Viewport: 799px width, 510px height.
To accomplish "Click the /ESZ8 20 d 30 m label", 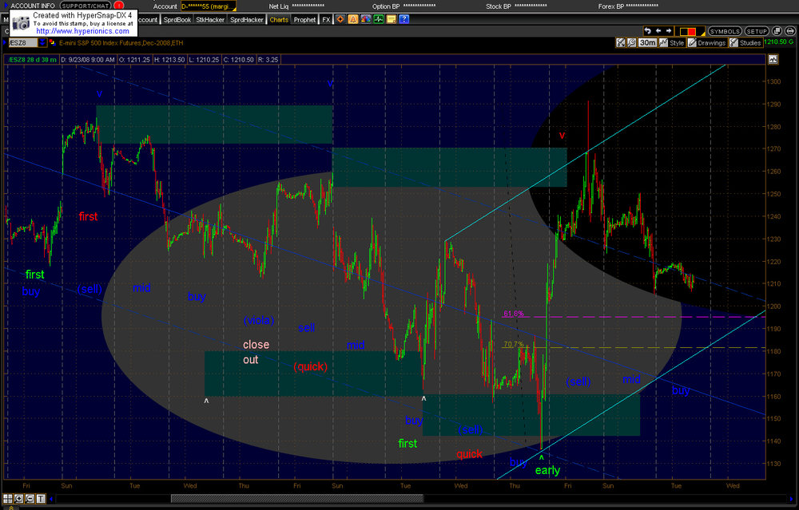I will coord(32,60).
